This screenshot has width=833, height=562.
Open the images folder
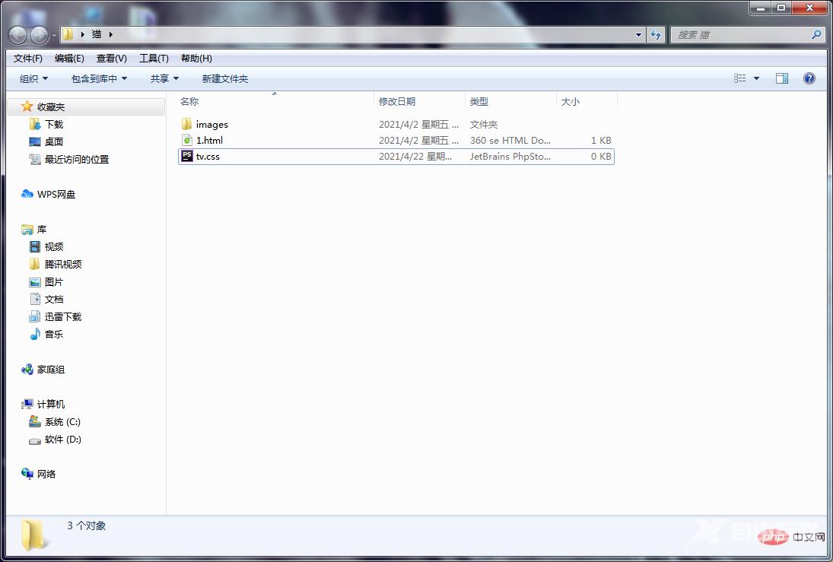211,125
